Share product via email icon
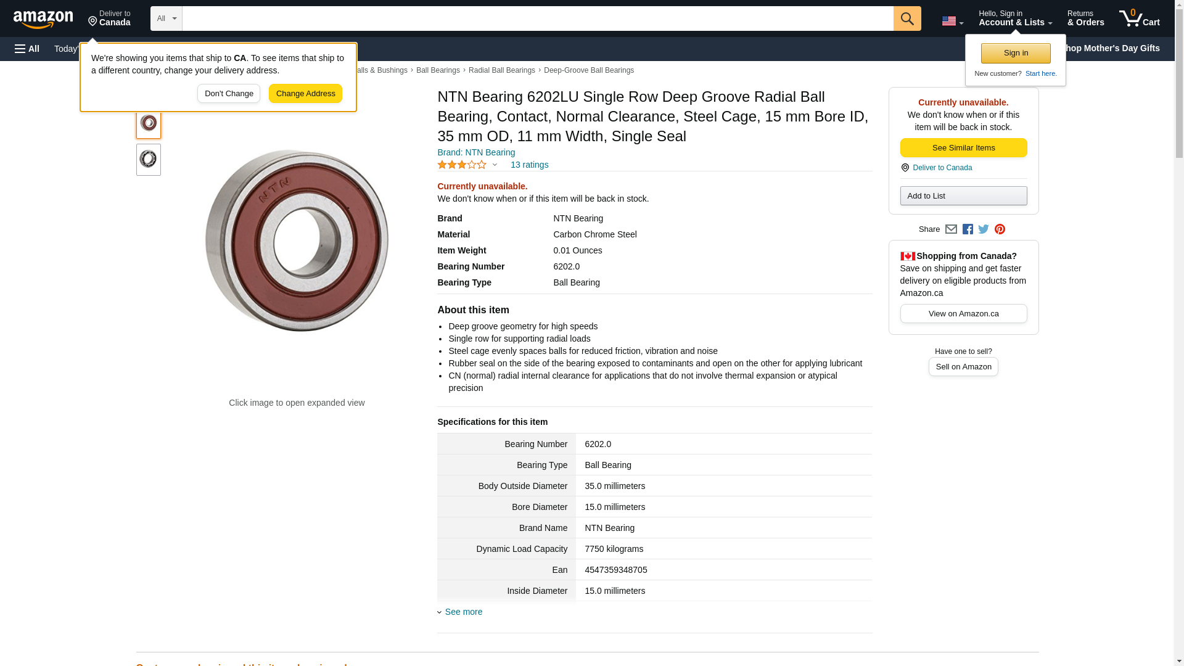The height and width of the screenshot is (666, 1184). [x=951, y=229]
